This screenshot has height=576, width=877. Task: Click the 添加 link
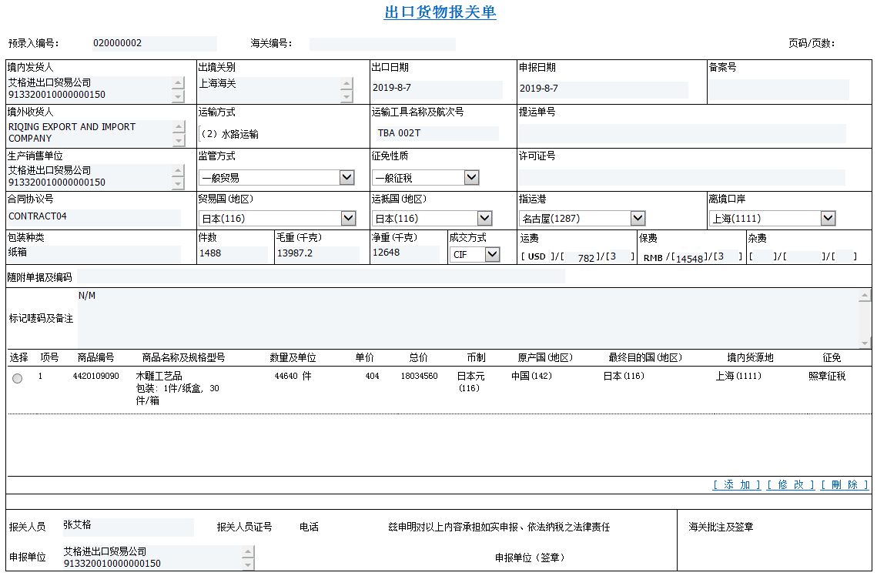click(737, 485)
